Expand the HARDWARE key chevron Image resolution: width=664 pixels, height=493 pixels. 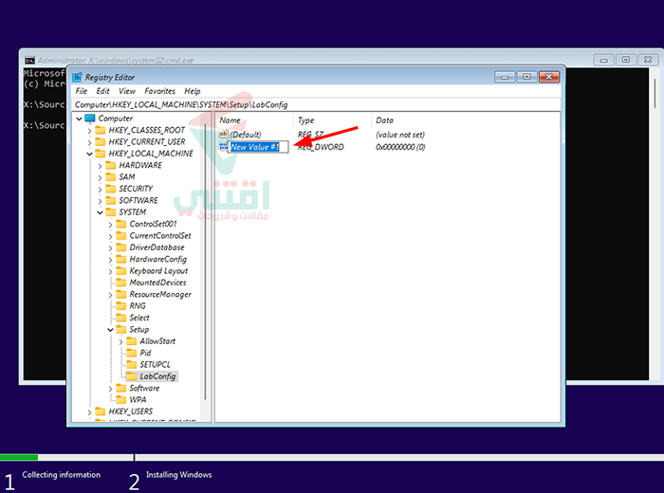[x=100, y=166]
